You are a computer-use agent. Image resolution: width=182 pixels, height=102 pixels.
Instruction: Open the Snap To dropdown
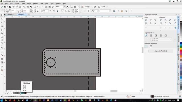click(91, 7)
